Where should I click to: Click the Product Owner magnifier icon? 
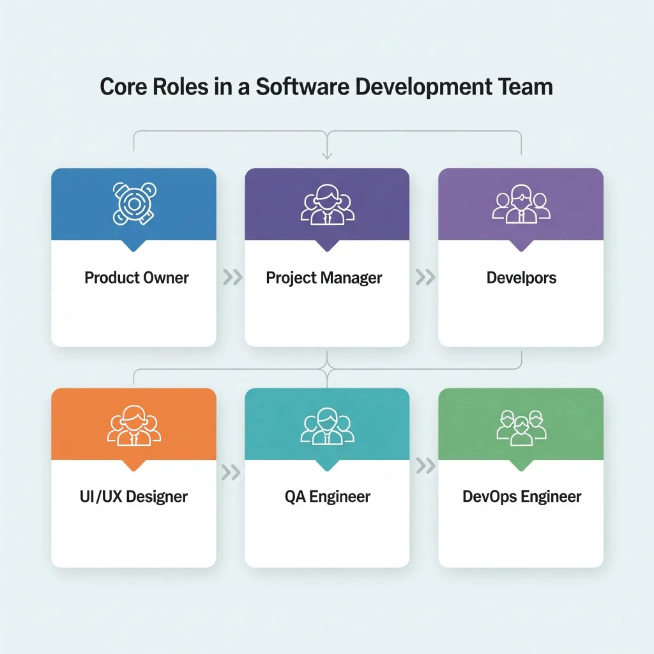tap(133, 203)
